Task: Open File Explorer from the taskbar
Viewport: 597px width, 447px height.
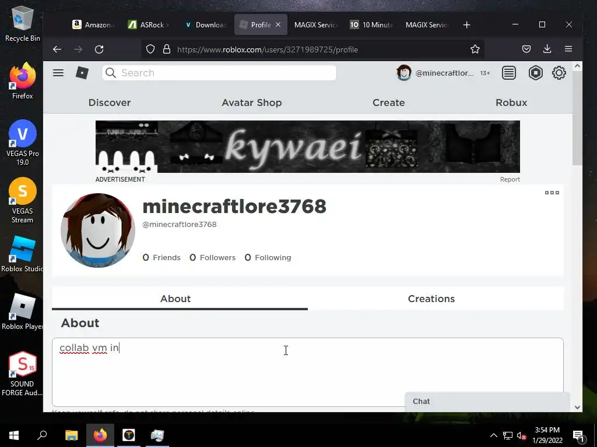Action: click(x=71, y=435)
